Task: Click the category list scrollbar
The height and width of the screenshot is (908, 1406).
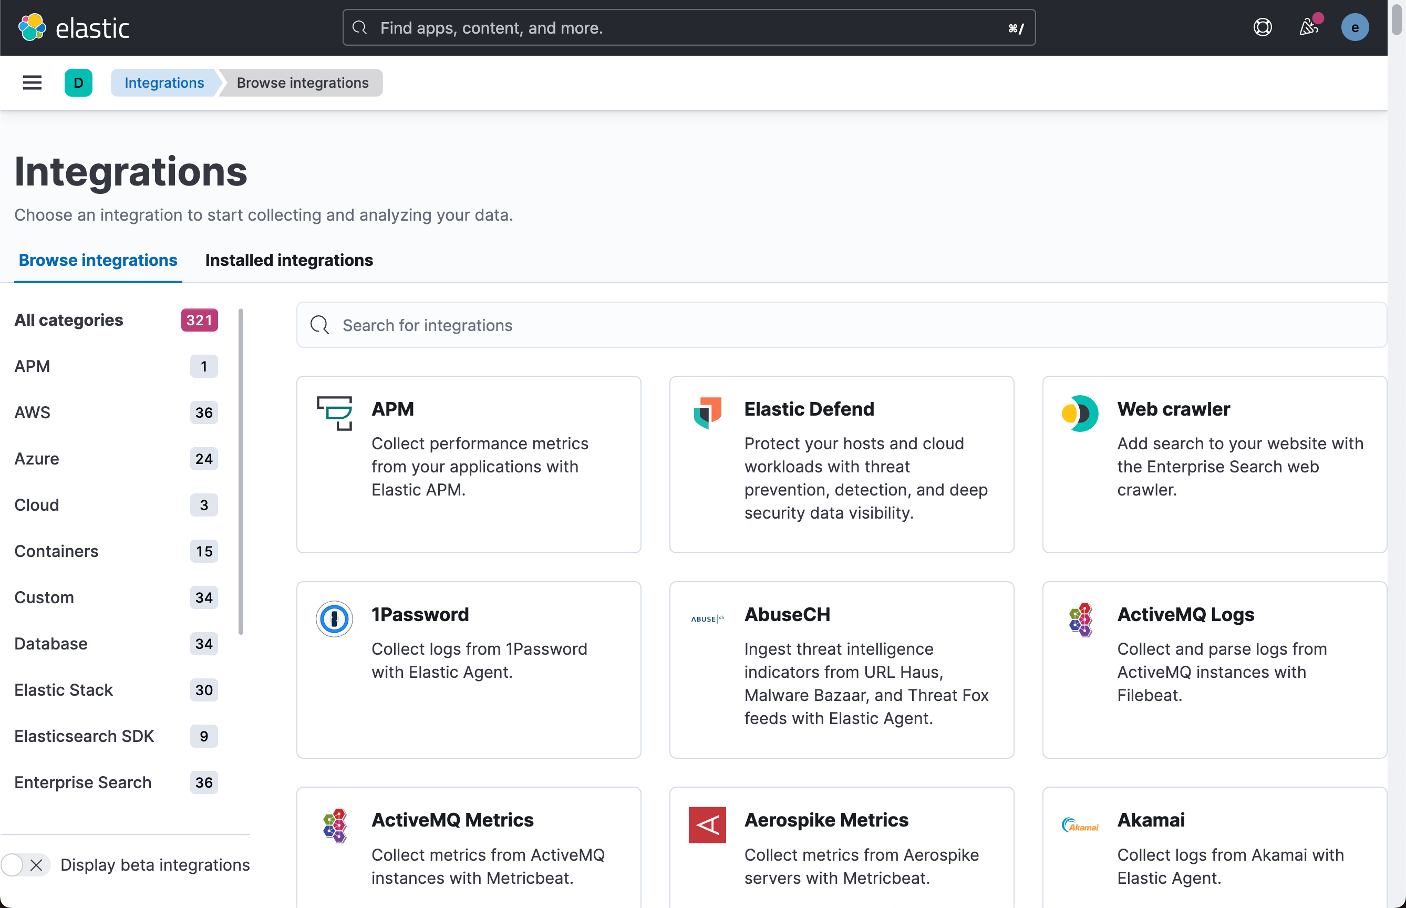Action: pyautogui.click(x=241, y=472)
